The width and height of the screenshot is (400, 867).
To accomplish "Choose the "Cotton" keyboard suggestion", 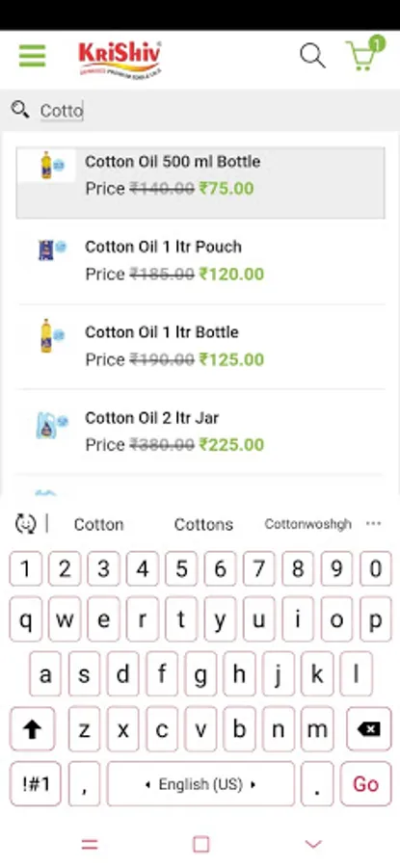I will [98, 524].
